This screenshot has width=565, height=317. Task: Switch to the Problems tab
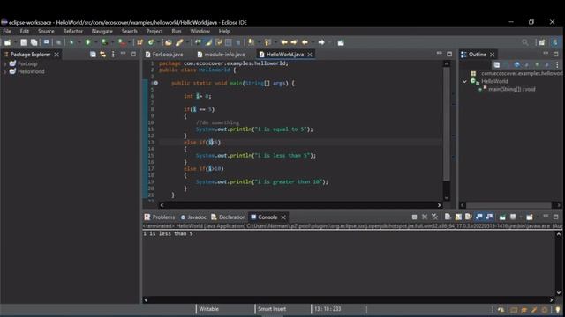(x=160, y=217)
